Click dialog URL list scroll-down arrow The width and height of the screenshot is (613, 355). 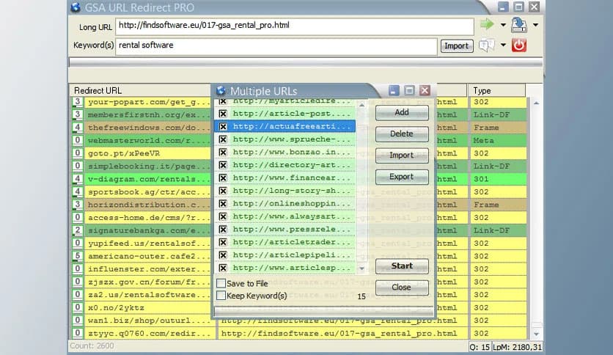pyautogui.click(x=361, y=268)
